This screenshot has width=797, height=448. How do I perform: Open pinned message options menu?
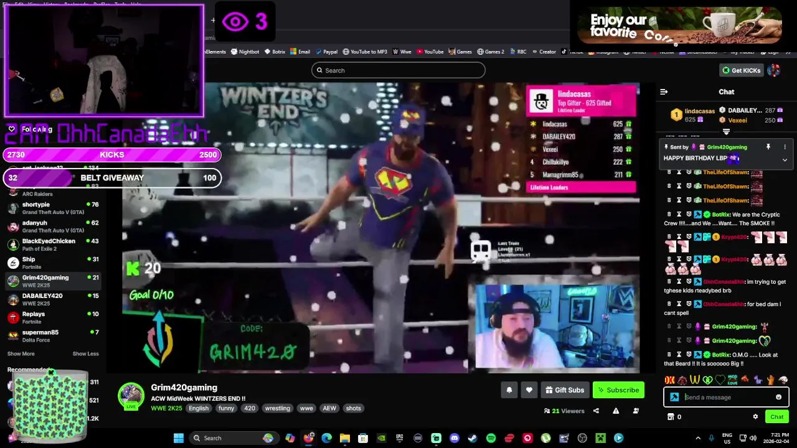(x=785, y=147)
